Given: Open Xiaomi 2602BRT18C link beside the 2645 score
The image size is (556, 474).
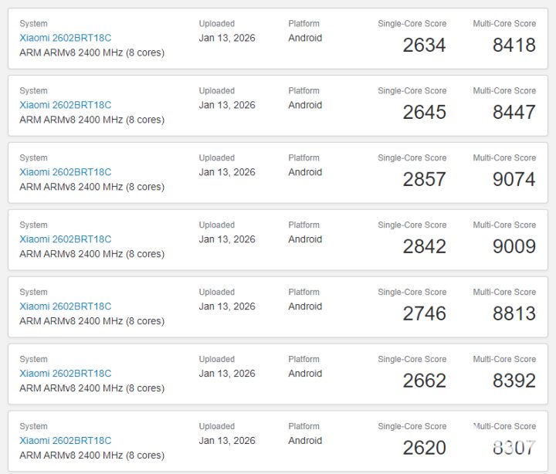Looking at the screenshot, I should pos(66,105).
